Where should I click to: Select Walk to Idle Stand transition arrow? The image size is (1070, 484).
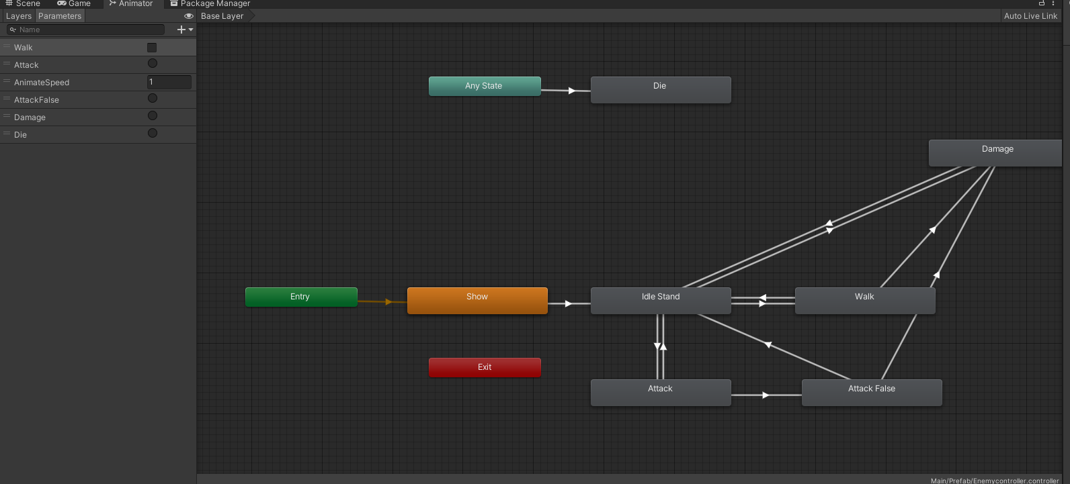coord(763,297)
